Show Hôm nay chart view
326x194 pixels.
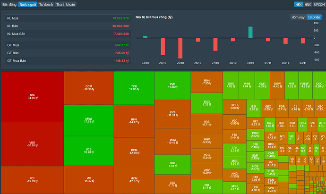click(298, 17)
